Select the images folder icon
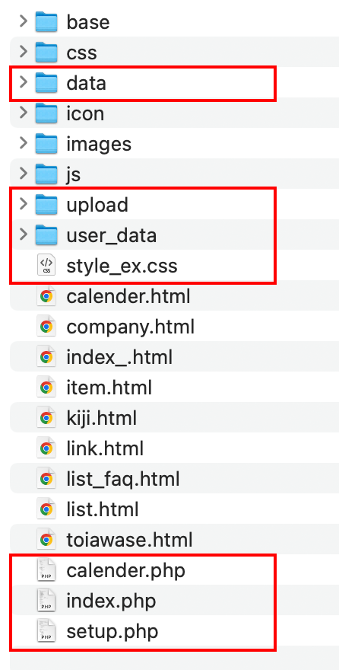 click(x=46, y=144)
